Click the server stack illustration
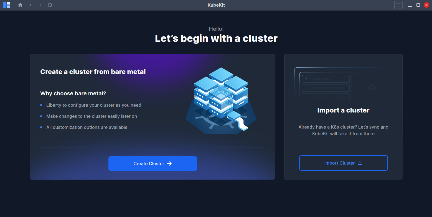This screenshot has width=432, height=217. pos(220,100)
